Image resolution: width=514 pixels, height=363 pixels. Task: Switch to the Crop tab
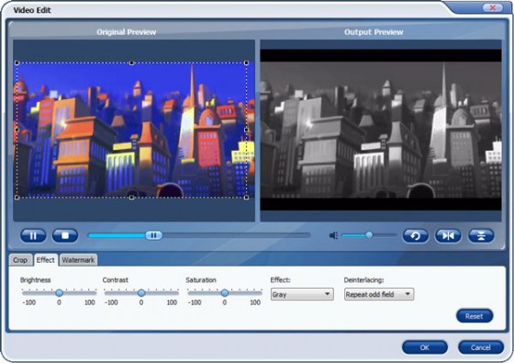[x=20, y=260]
